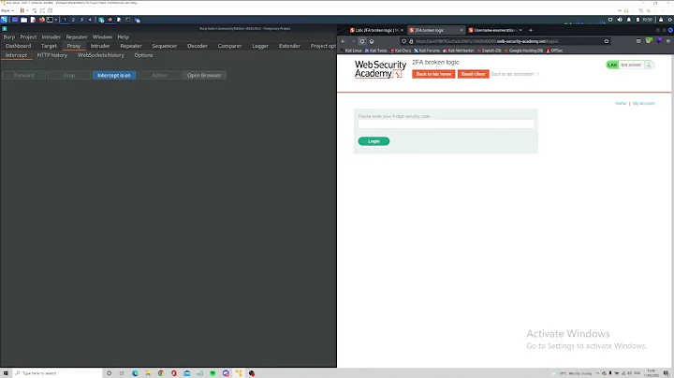Viewport: 674px width, 378px height.
Task: Open the Comparer tab
Action: coord(229,46)
